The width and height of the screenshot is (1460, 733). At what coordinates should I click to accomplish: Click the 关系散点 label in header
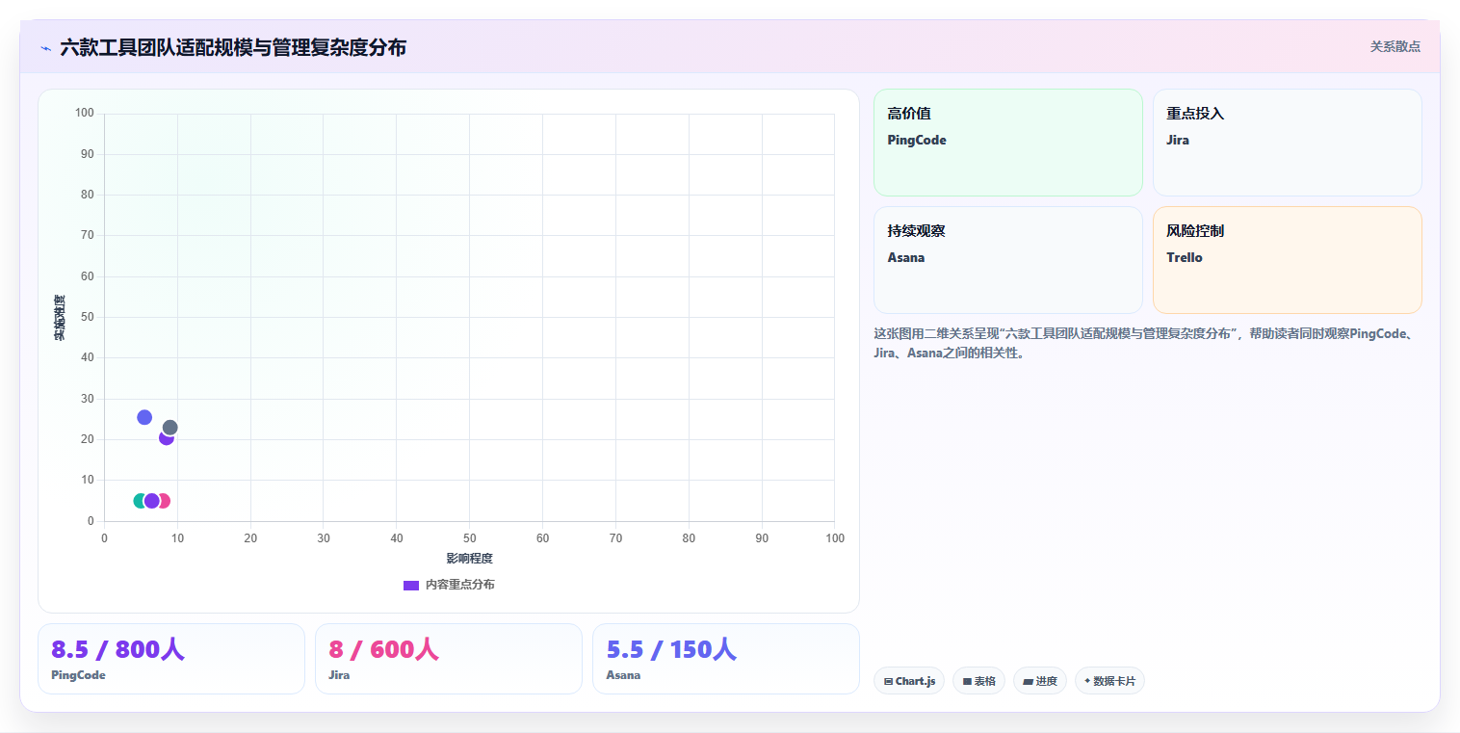point(1395,46)
